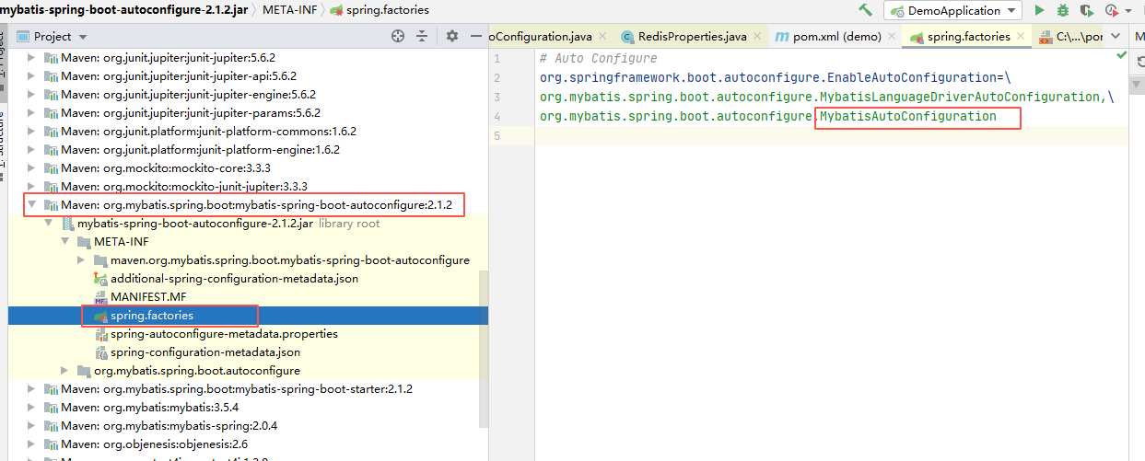
Task: Click the Project panel vertical scrollbar
Action: tap(484, 350)
